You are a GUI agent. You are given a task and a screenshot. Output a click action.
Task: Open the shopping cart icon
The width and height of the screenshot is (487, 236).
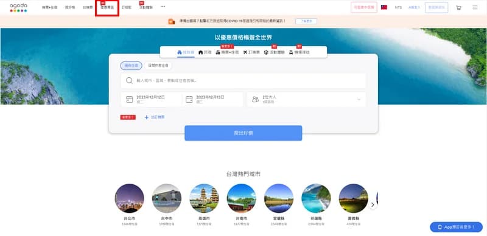pyautogui.click(x=458, y=7)
